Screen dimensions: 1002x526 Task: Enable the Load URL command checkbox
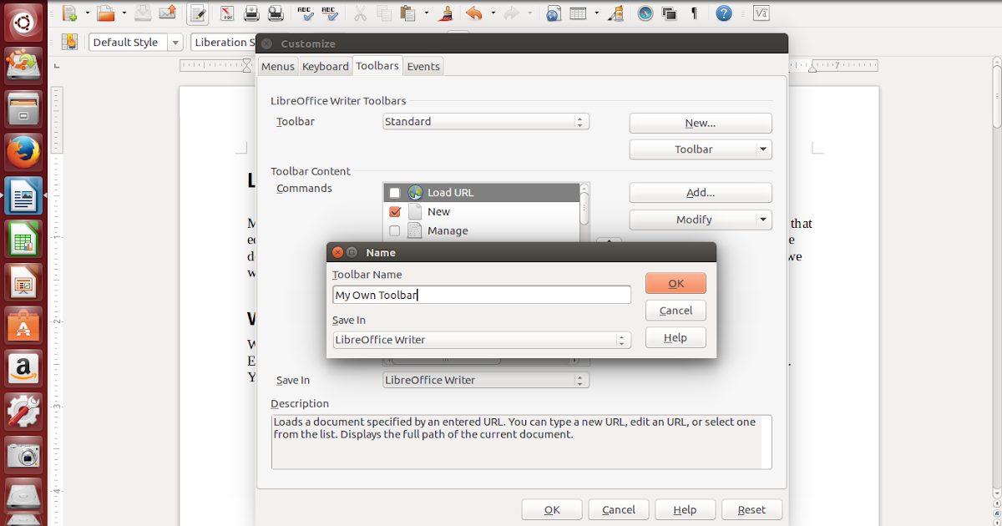coord(395,192)
